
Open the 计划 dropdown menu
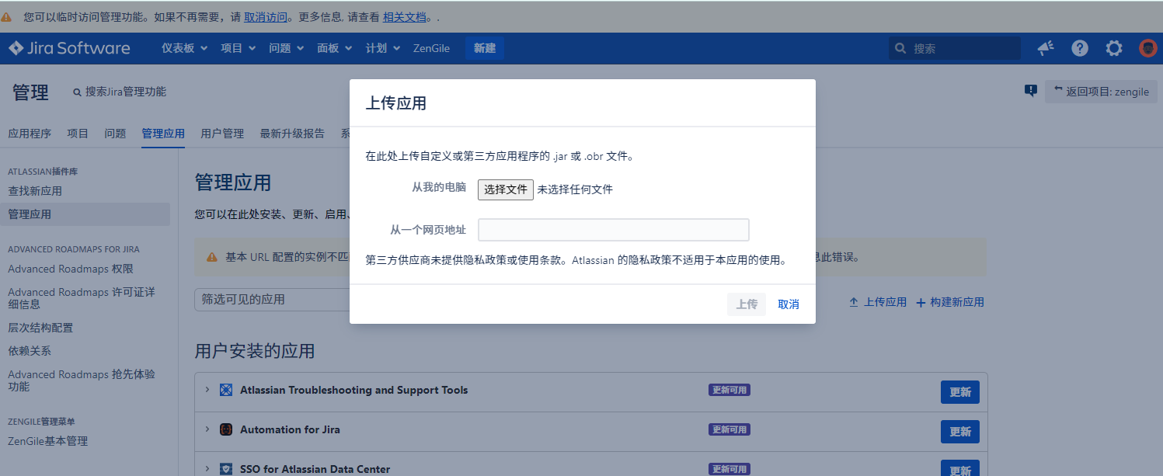coord(382,48)
